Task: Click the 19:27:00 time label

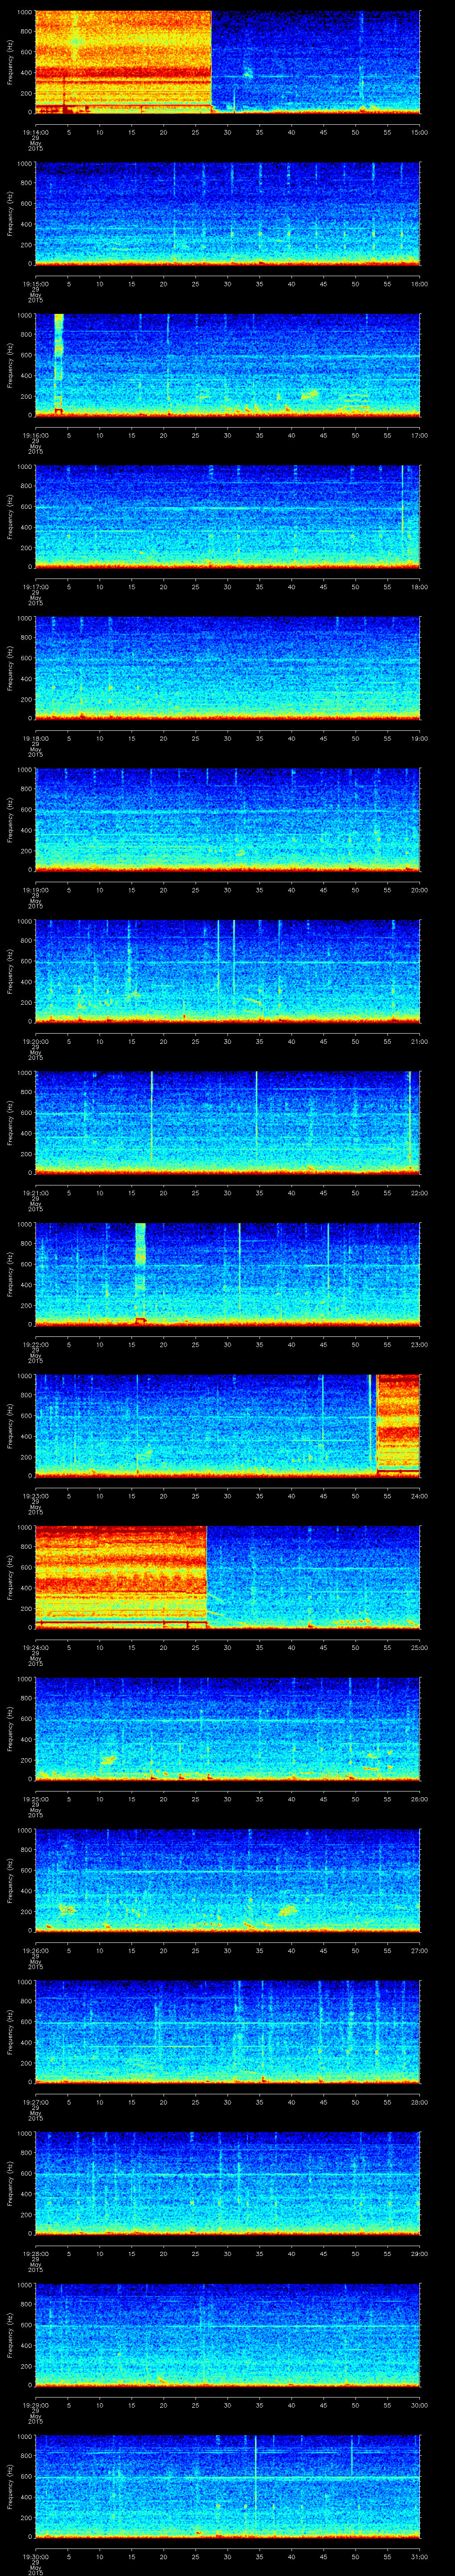Action: pos(35,2102)
